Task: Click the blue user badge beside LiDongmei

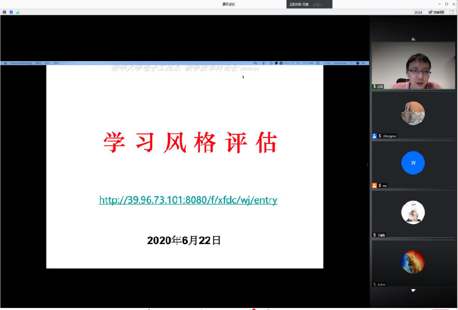Action: point(375,136)
